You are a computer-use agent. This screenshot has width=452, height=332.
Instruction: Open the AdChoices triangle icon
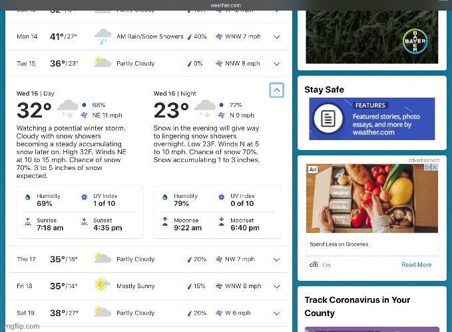click(x=428, y=167)
